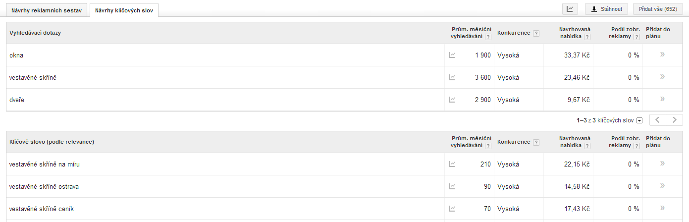This screenshot has height=222, width=689.
Task: Show trend chart for okna
Action: pyautogui.click(x=452, y=55)
